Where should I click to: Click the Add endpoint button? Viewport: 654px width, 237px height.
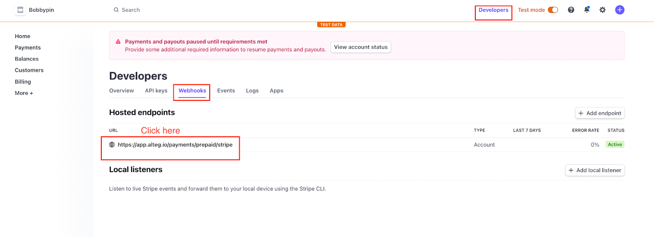(x=600, y=113)
